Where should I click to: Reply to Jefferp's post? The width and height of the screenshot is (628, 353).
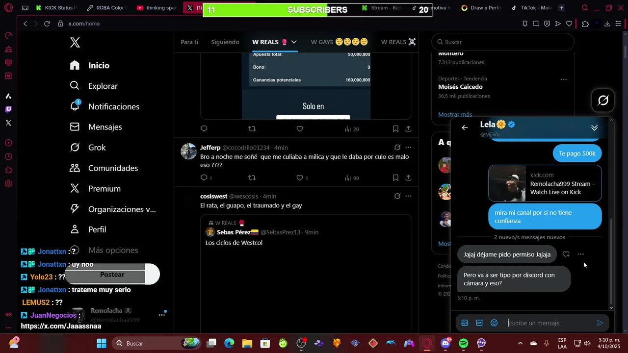point(204,178)
